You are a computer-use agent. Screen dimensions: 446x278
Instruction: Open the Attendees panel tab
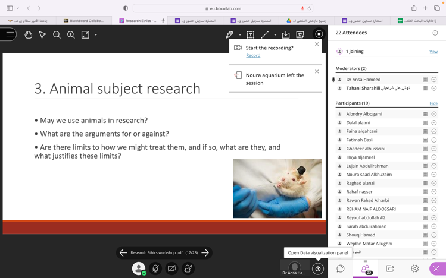click(365, 268)
